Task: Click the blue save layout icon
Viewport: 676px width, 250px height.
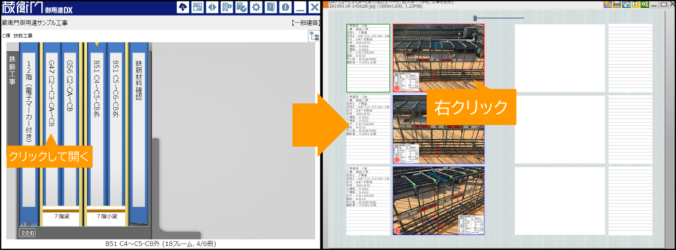Action: click(626, 4)
